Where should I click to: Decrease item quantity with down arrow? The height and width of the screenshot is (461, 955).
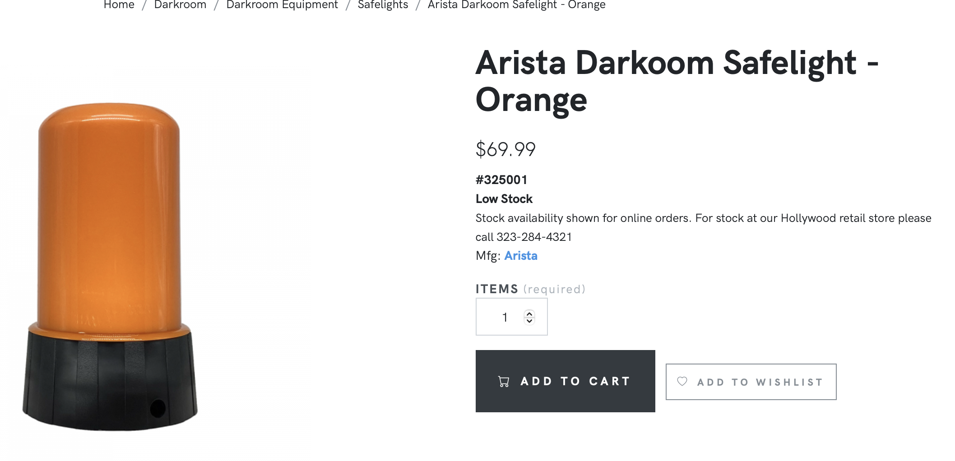[529, 321]
